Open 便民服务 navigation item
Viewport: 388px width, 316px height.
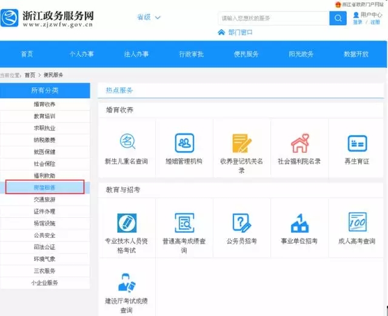click(x=246, y=54)
